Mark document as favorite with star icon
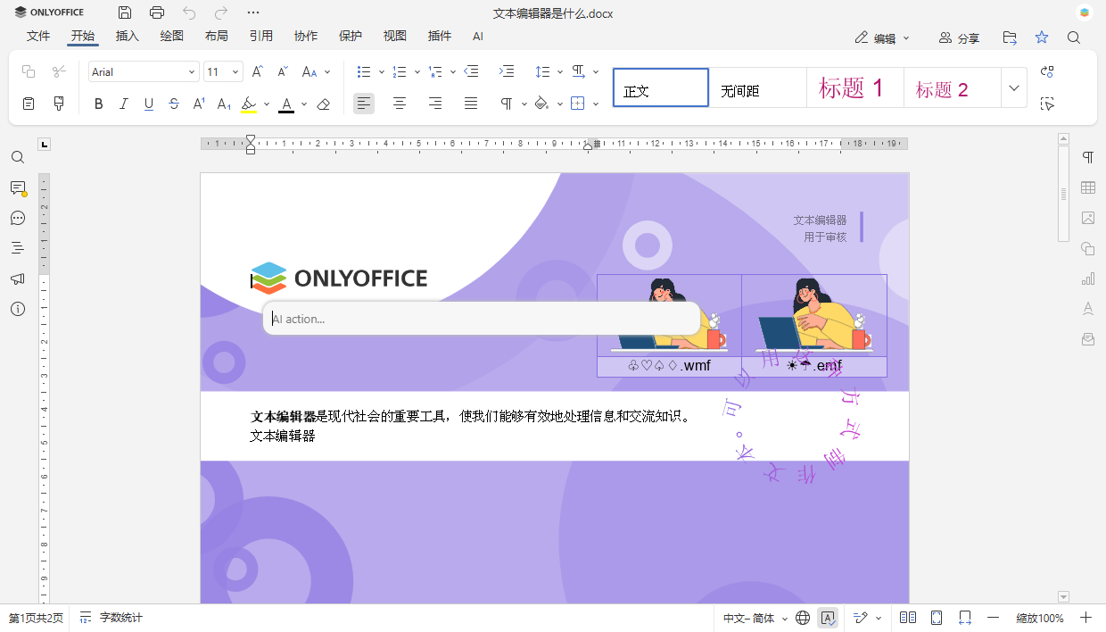 coord(1042,37)
